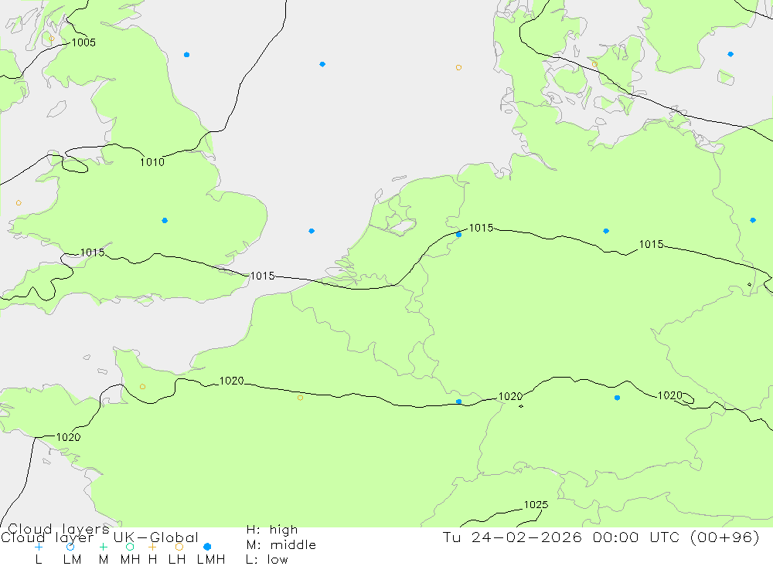Click the green plus M legend symbol
The width and height of the screenshot is (773, 566).
pos(103,547)
